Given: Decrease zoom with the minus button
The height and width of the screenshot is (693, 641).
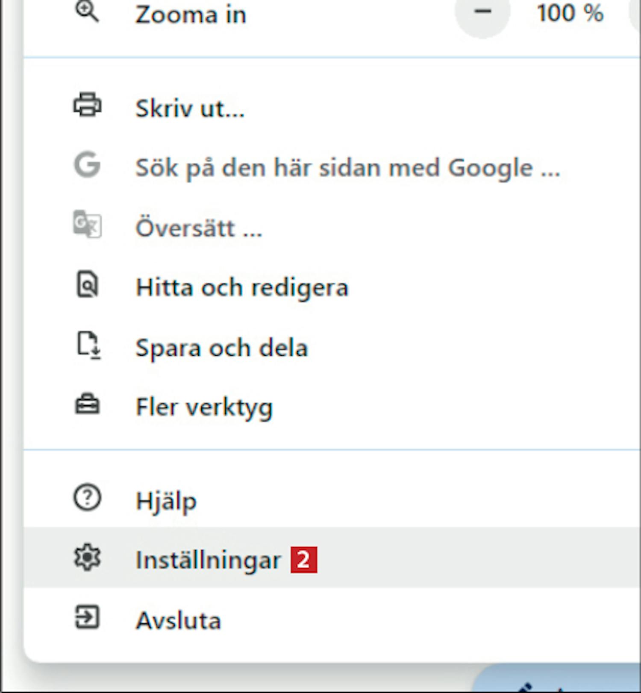Looking at the screenshot, I should [x=482, y=12].
